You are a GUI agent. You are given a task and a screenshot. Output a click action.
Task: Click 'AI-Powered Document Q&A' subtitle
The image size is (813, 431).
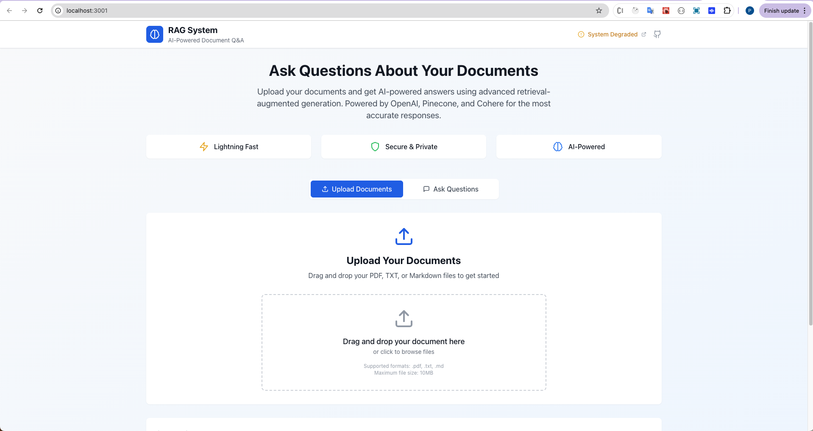click(206, 40)
